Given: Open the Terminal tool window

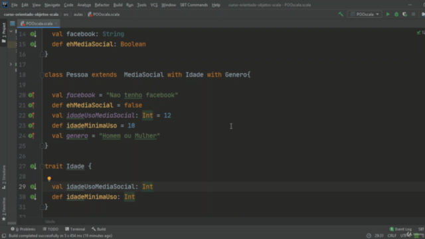Looking at the screenshot, I should 75,229.
